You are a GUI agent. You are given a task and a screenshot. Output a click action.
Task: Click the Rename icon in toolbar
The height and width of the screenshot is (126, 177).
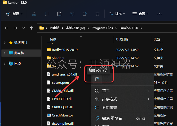pyautogui.click(x=72, y=14)
